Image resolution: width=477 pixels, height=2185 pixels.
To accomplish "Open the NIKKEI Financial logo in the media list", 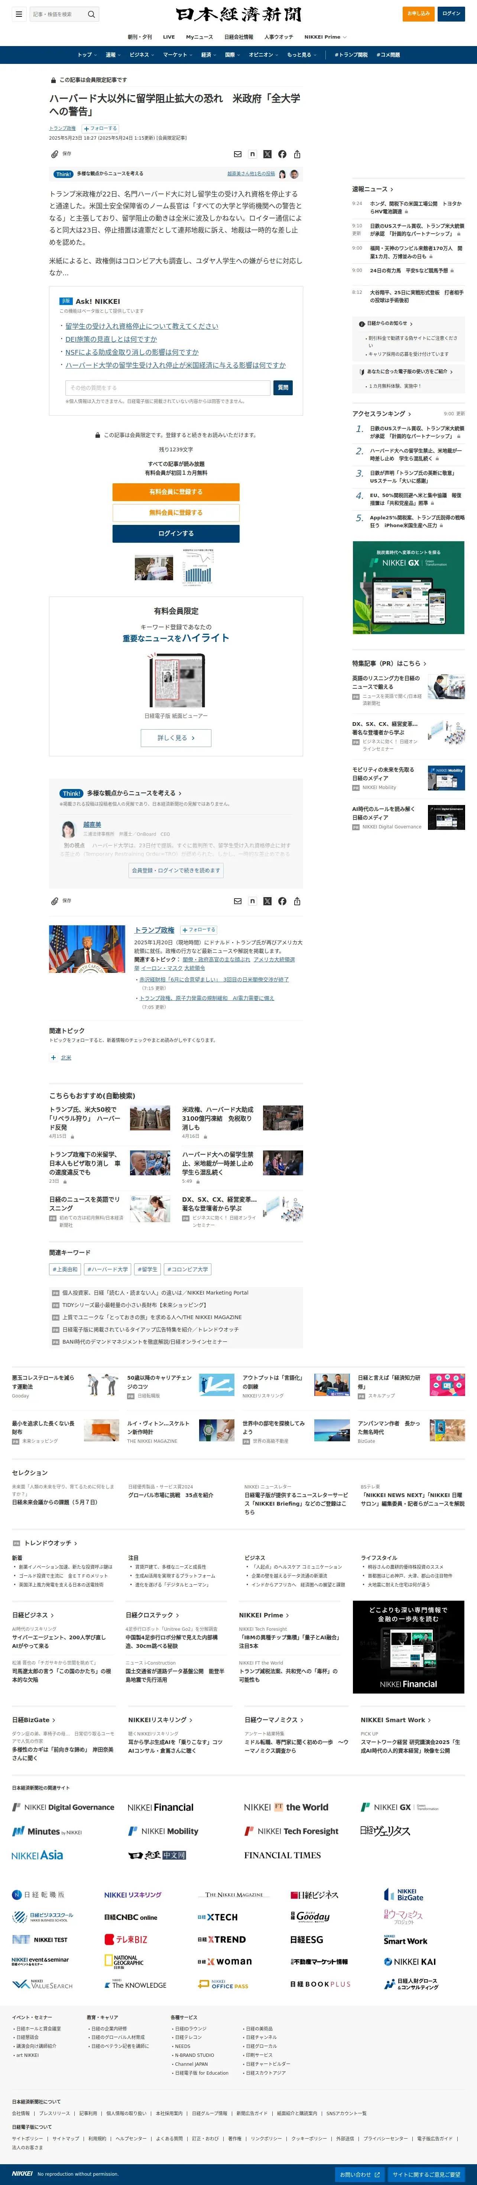I will [160, 1808].
